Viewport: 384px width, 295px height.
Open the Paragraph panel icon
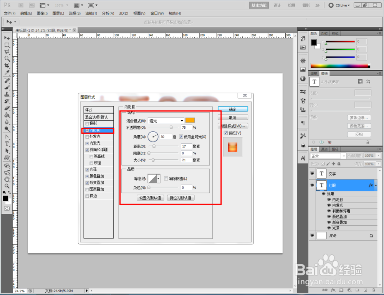(x=303, y=123)
